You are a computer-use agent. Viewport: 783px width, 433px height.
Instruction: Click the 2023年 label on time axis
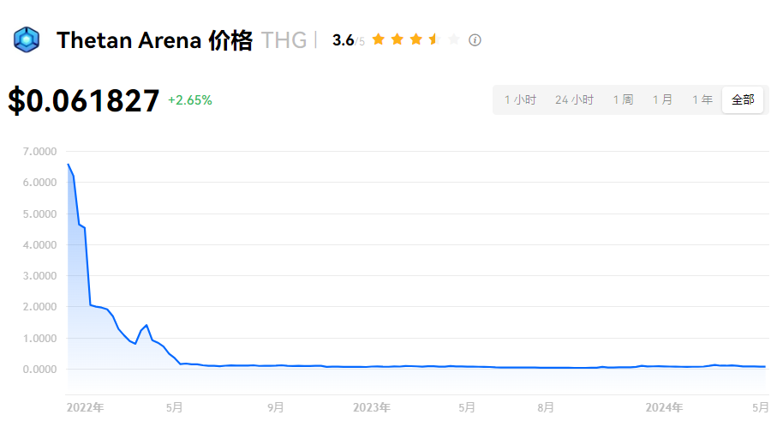coord(372,407)
